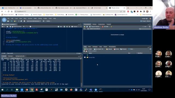The height and width of the screenshot is (98, 175).
Task: Open the R language selector dropdown in Environment pane
Action: (85, 29)
